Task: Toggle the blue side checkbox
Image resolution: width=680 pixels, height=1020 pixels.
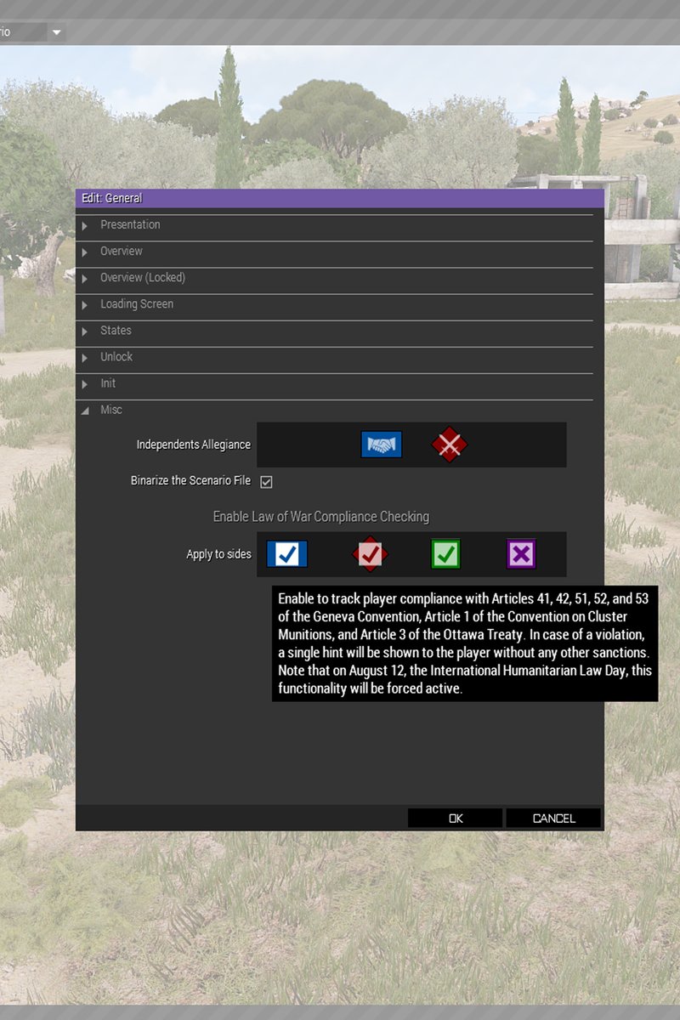Action: point(287,554)
